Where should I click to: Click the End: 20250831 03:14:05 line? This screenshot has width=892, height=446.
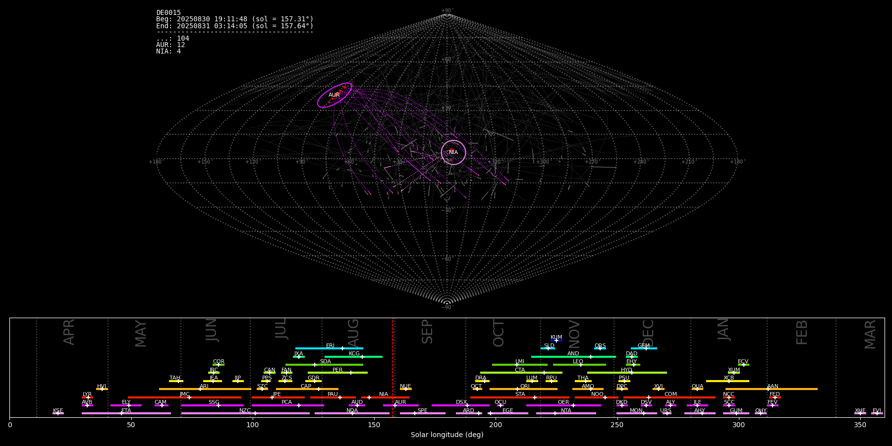pyautogui.click(x=235, y=26)
